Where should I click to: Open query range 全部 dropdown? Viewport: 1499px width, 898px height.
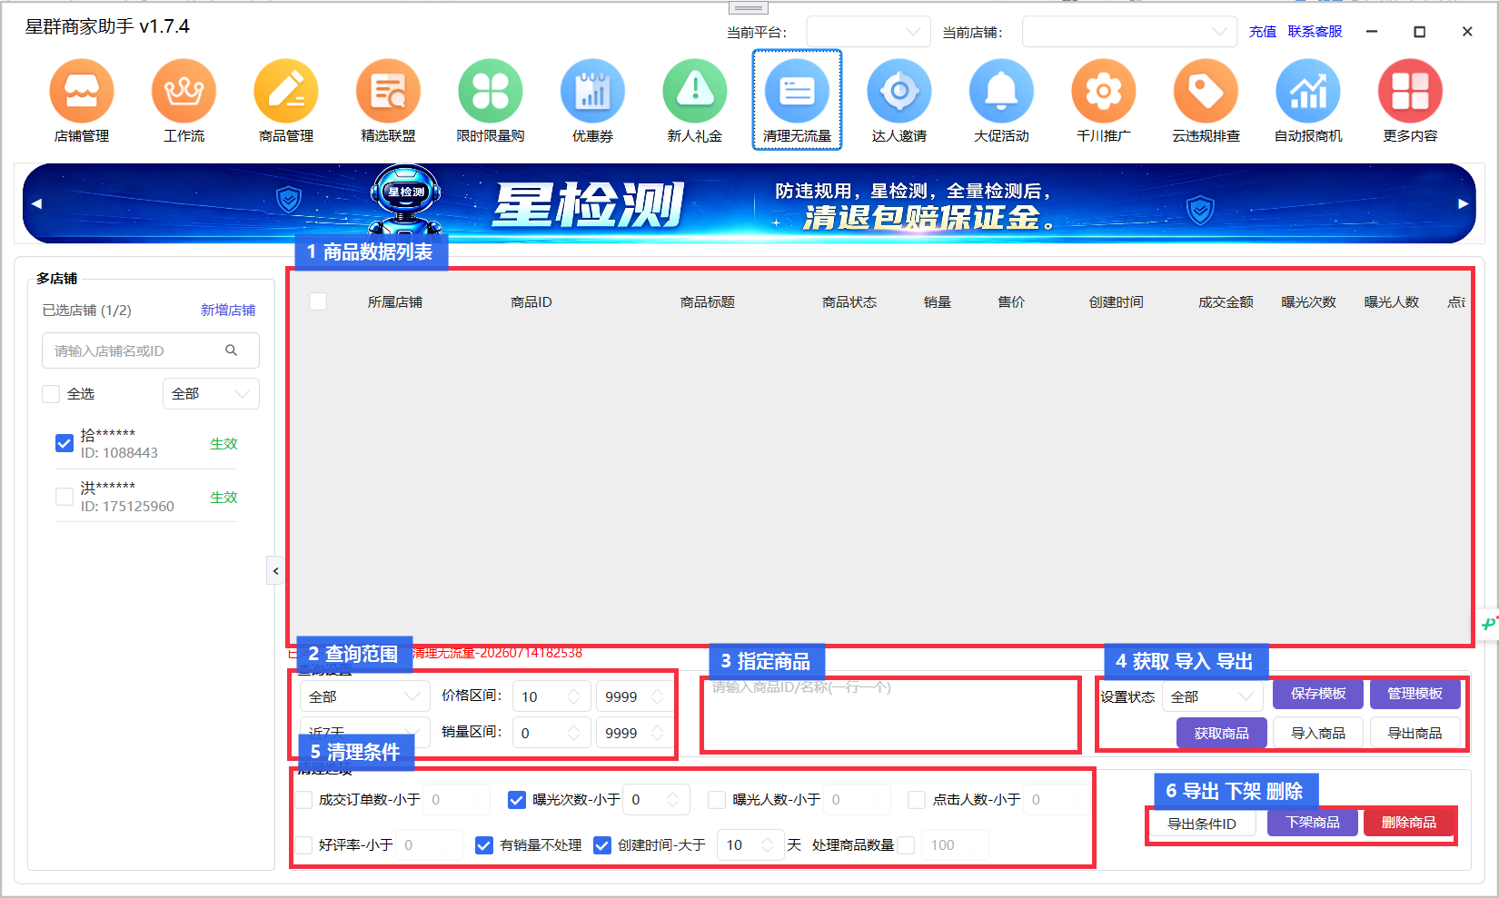point(364,696)
